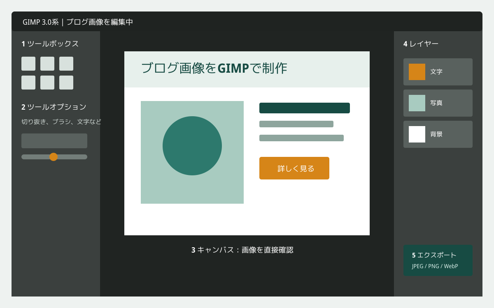
Task: Click the dark green title bar on canvas
Action: [x=305, y=108]
